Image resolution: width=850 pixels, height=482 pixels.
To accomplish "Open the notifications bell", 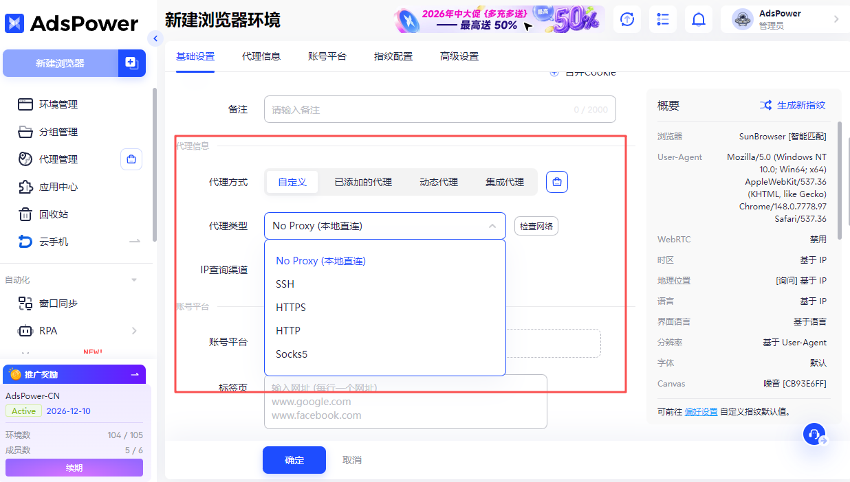I will coord(699,19).
